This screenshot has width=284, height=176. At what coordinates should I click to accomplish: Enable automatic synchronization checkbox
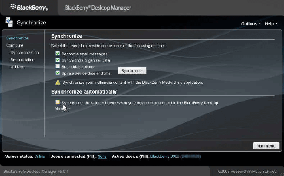pos(58,102)
